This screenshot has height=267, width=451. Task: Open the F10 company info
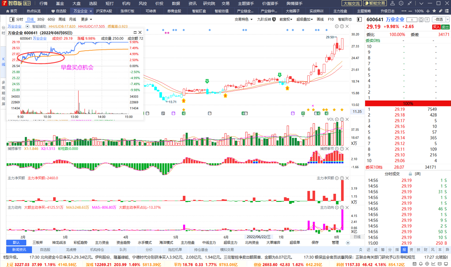[331, 19]
